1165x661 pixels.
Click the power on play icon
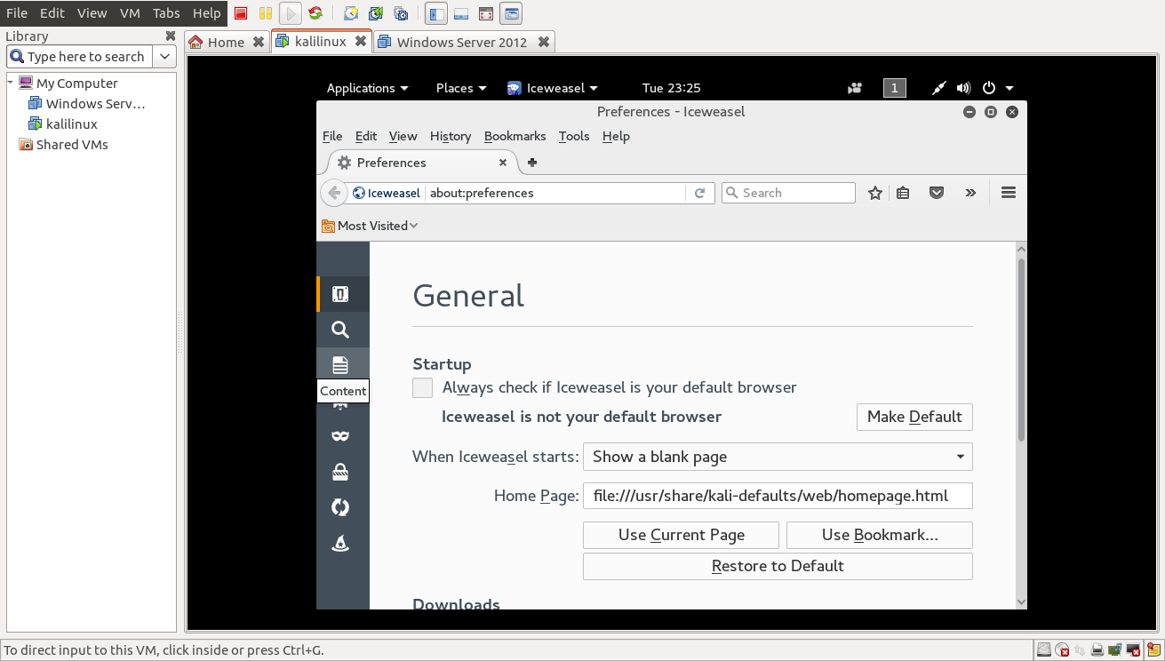pyautogui.click(x=290, y=13)
